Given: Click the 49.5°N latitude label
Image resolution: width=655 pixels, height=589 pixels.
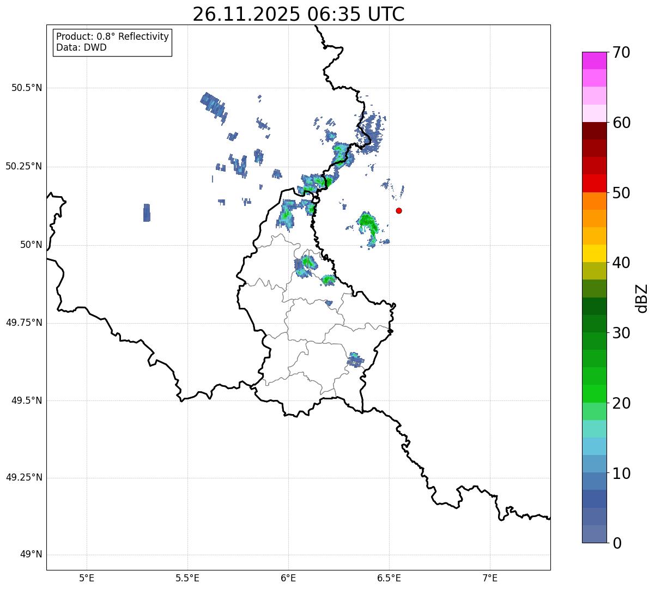Looking at the screenshot, I should pyautogui.click(x=27, y=400).
